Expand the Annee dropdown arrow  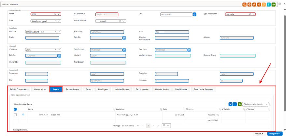59,14
